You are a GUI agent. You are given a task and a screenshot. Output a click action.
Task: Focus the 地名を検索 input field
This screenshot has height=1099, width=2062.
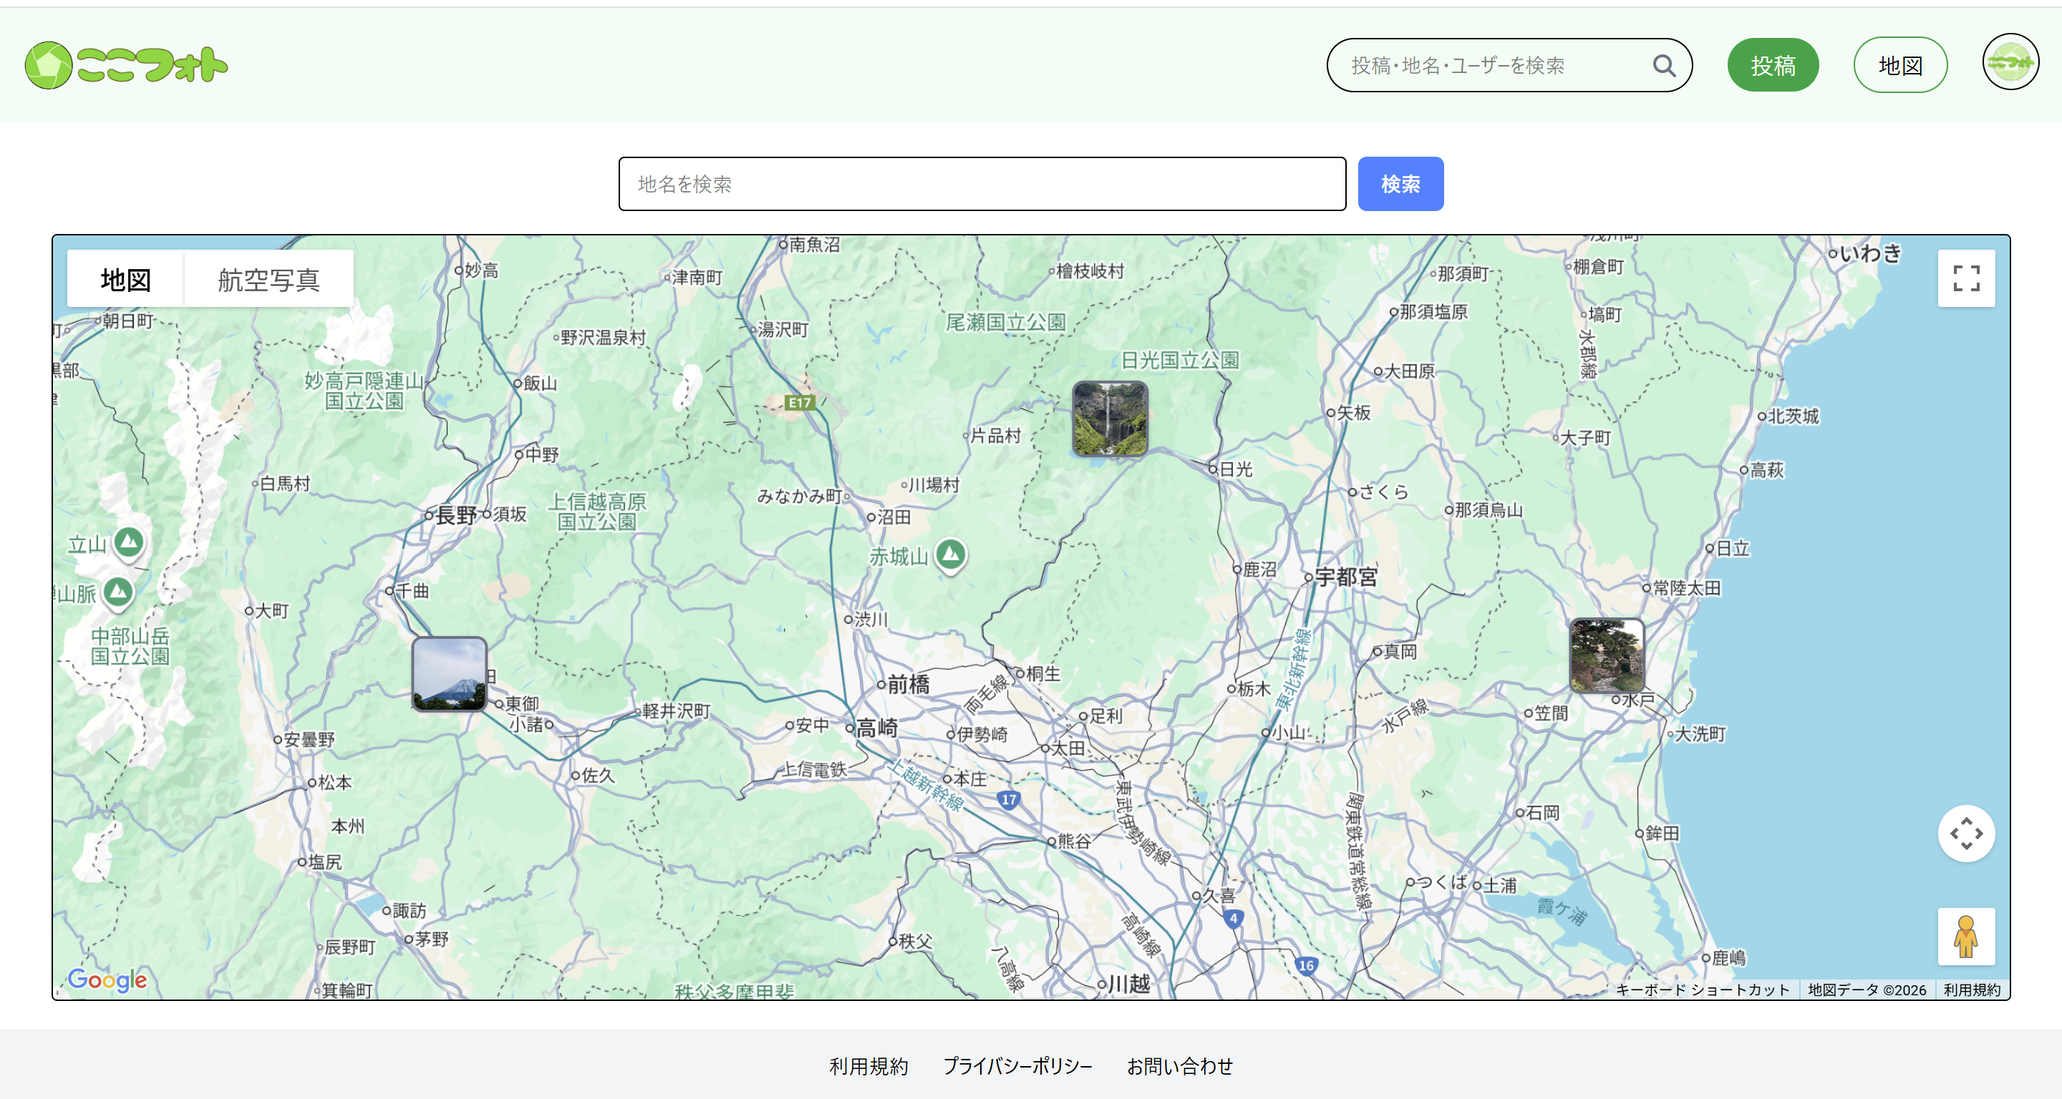coord(982,184)
